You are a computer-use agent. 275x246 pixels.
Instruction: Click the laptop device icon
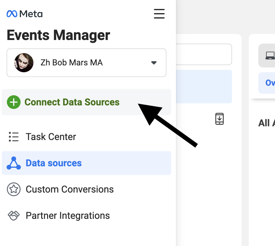(270, 56)
